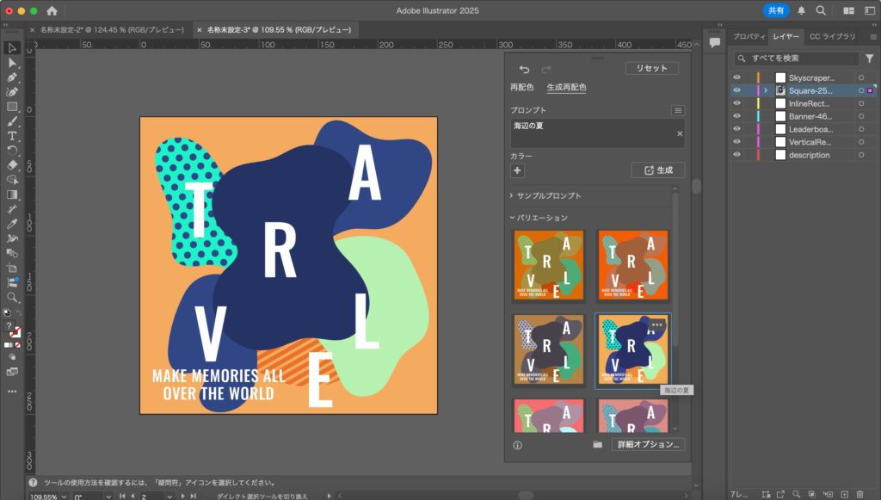Viewport: 881px width, 500px height.
Task: Hide the Skyscraper layer using its eye icon
Action: coord(736,77)
